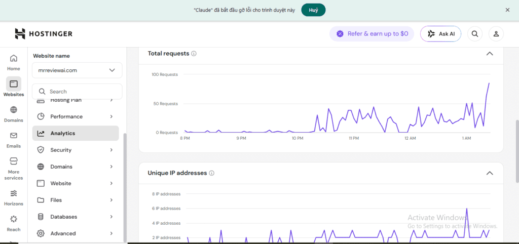Screen dimensions: 519x244
Task: Open Emails in left rail
Action: click(x=14, y=140)
